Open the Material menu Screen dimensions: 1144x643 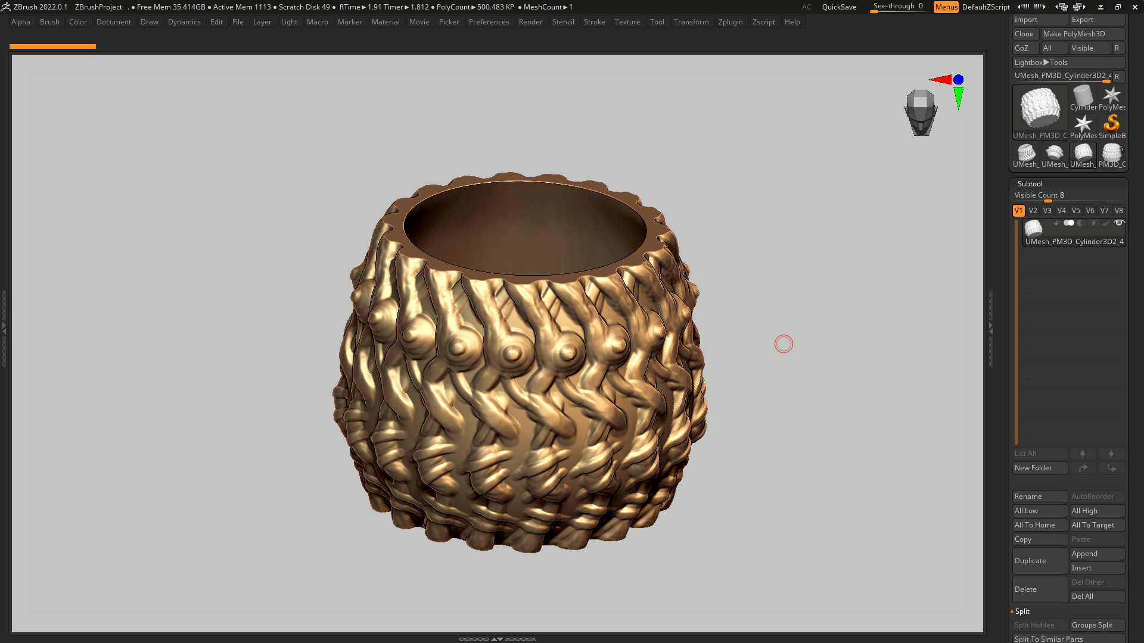click(386, 22)
